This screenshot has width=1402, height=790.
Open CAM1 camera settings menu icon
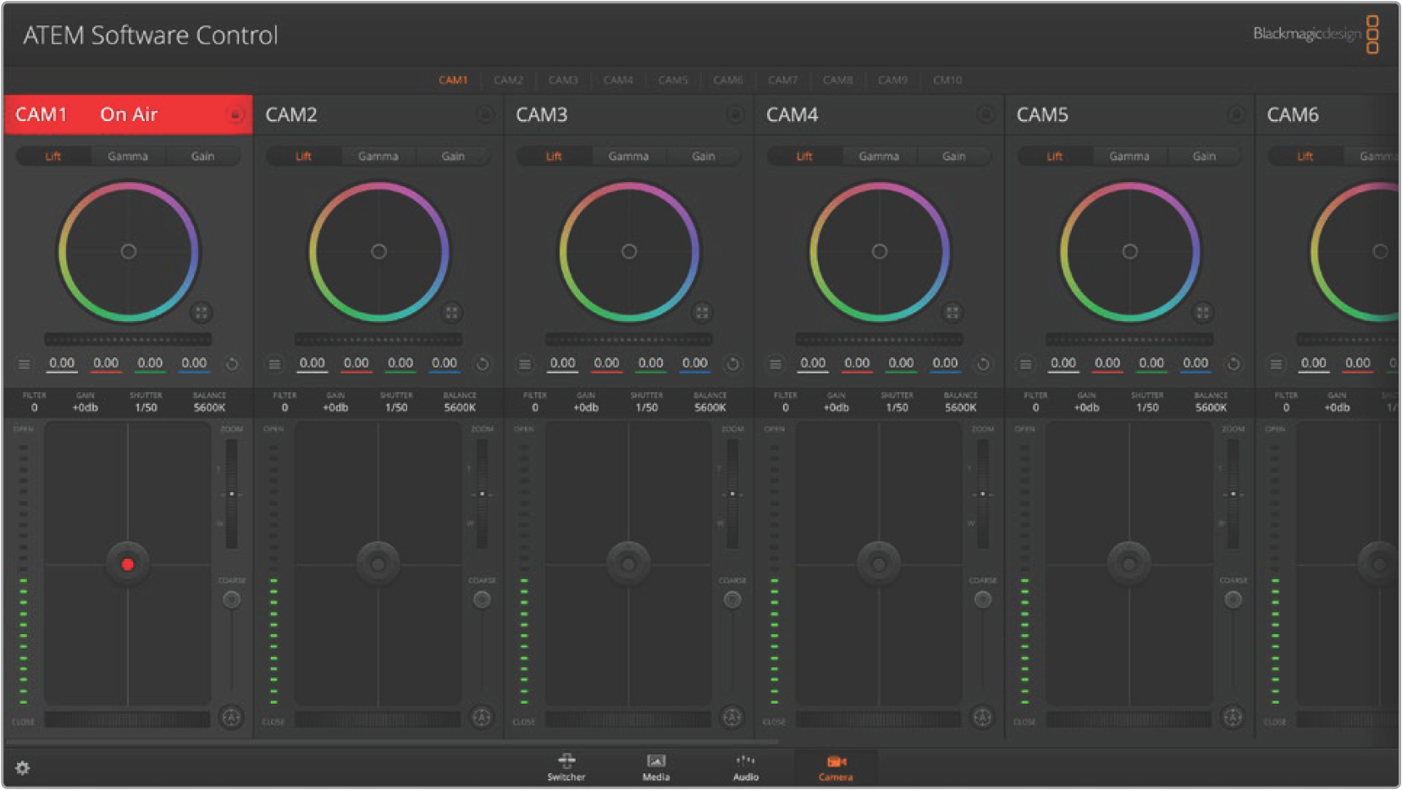coord(25,364)
